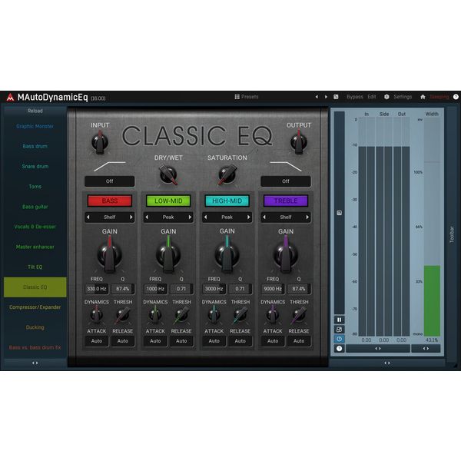Click the Presets label button
The width and height of the screenshot is (461, 461).
pyautogui.click(x=250, y=97)
